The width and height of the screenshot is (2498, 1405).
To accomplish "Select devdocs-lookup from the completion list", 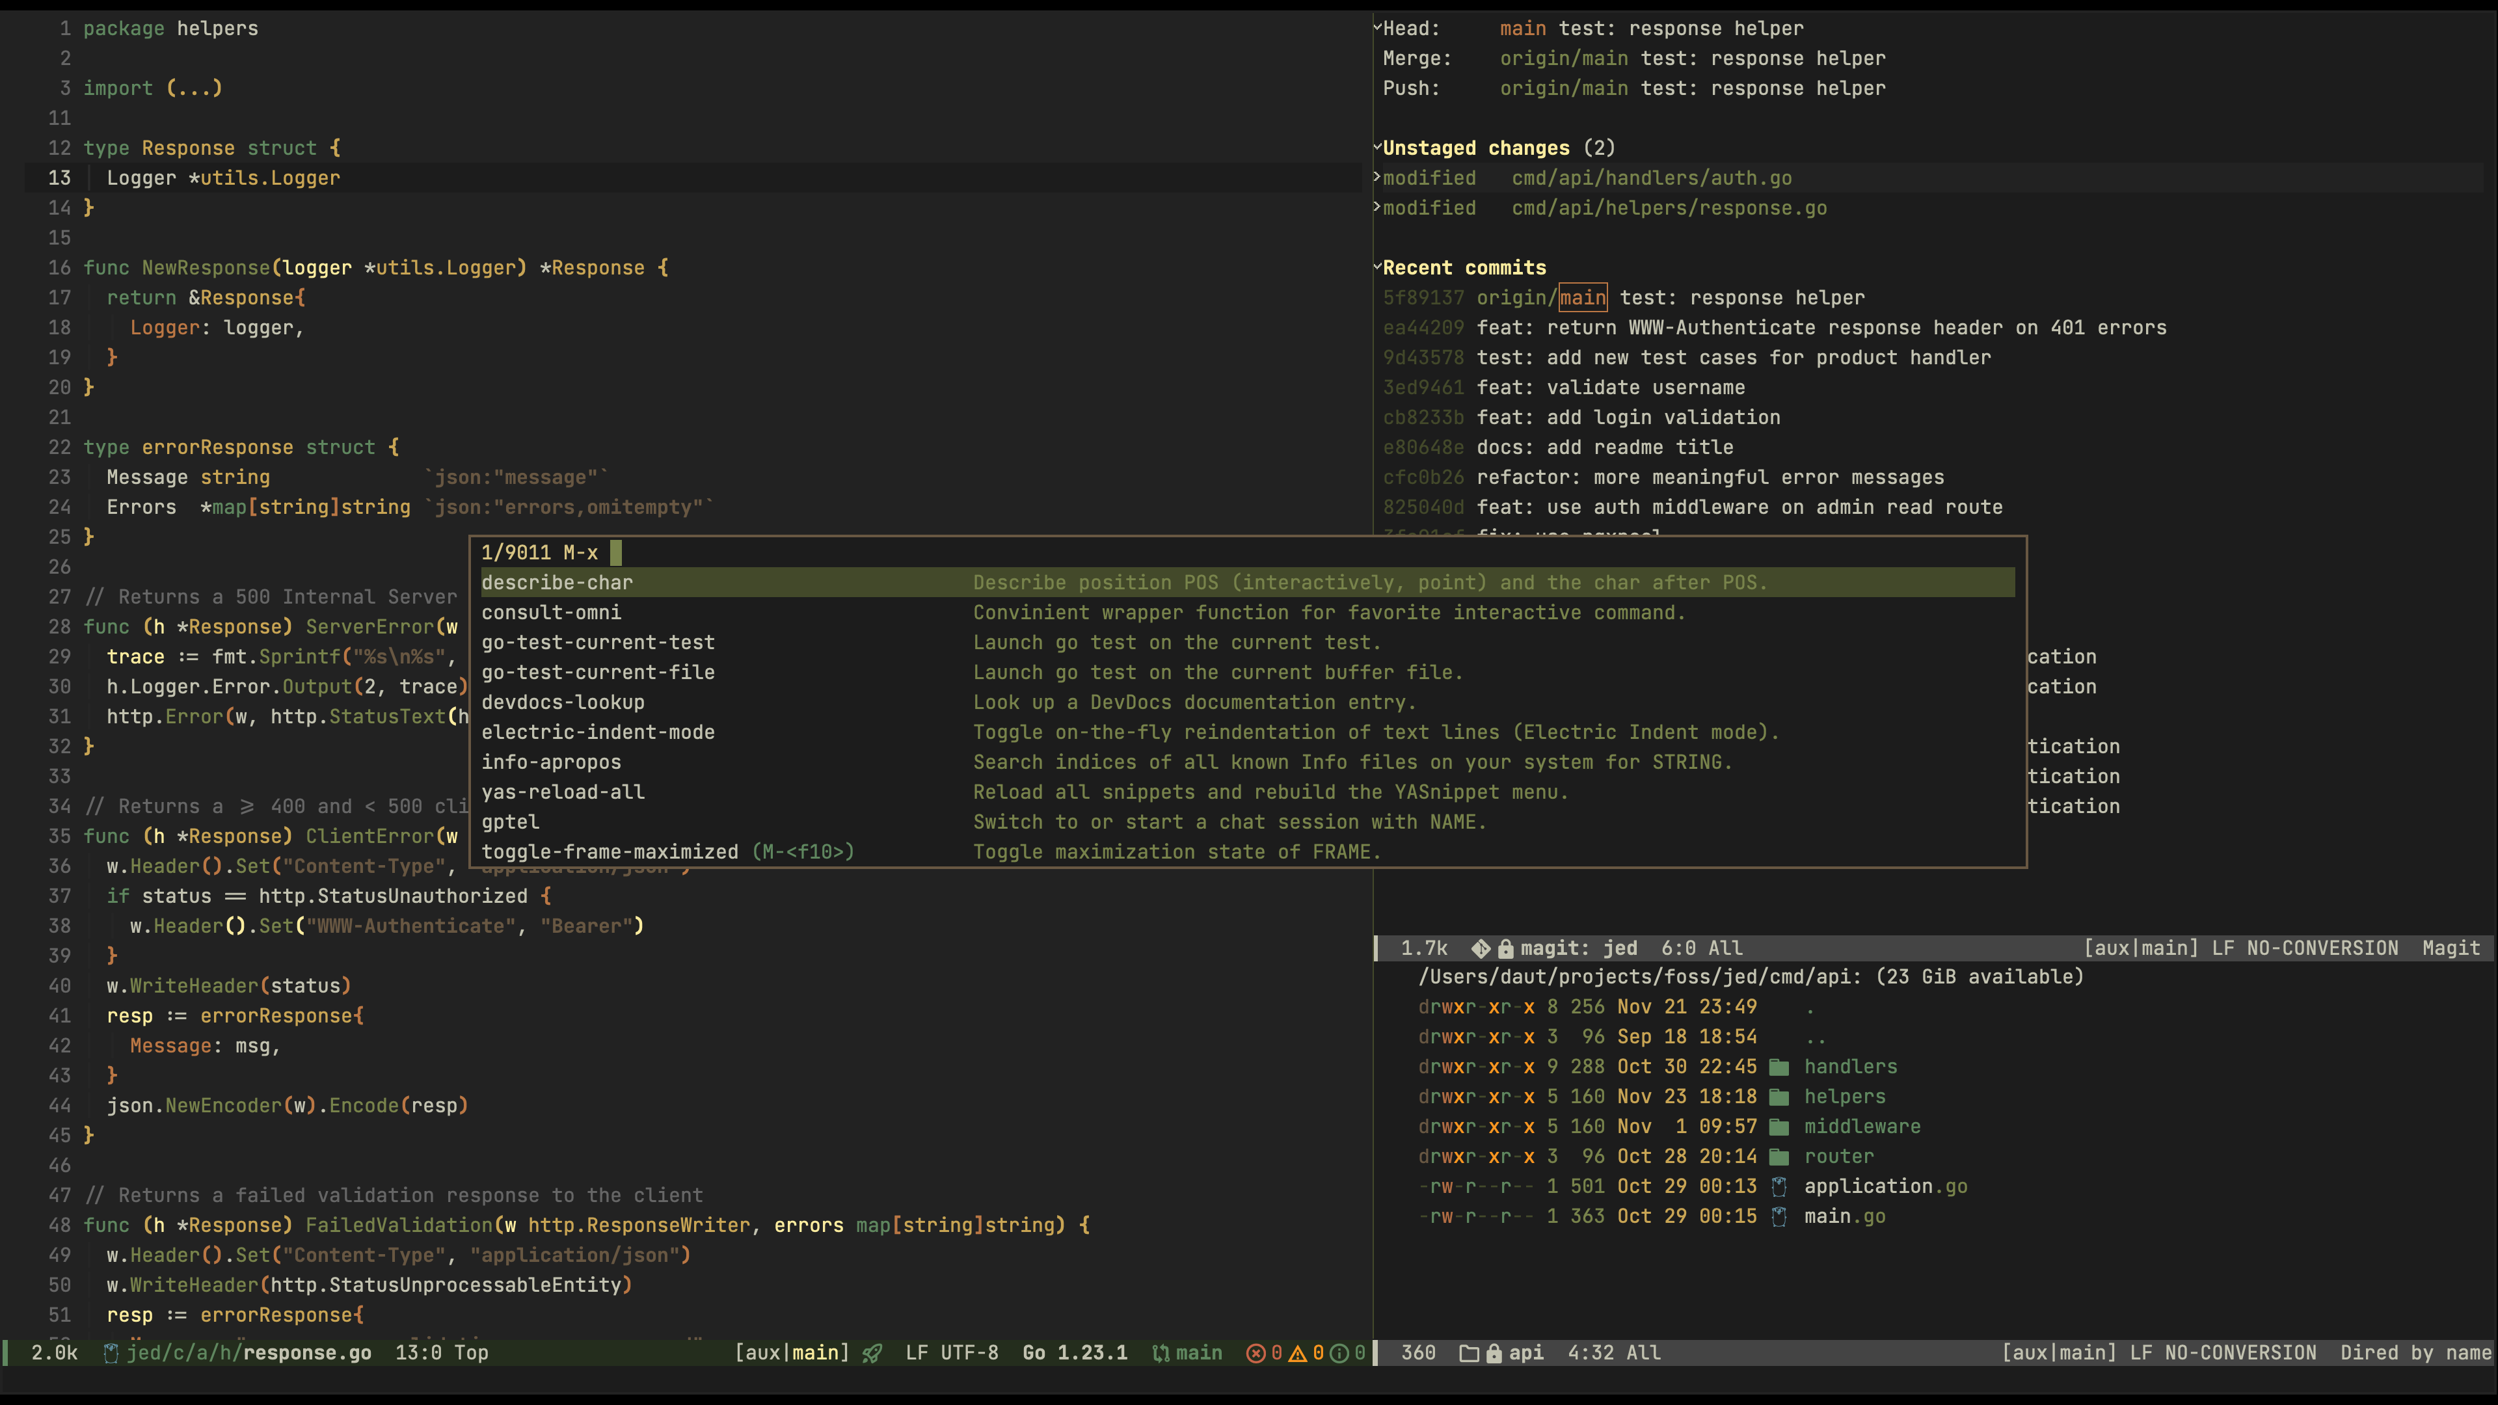I will pyautogui.click(x=563, y=702).
